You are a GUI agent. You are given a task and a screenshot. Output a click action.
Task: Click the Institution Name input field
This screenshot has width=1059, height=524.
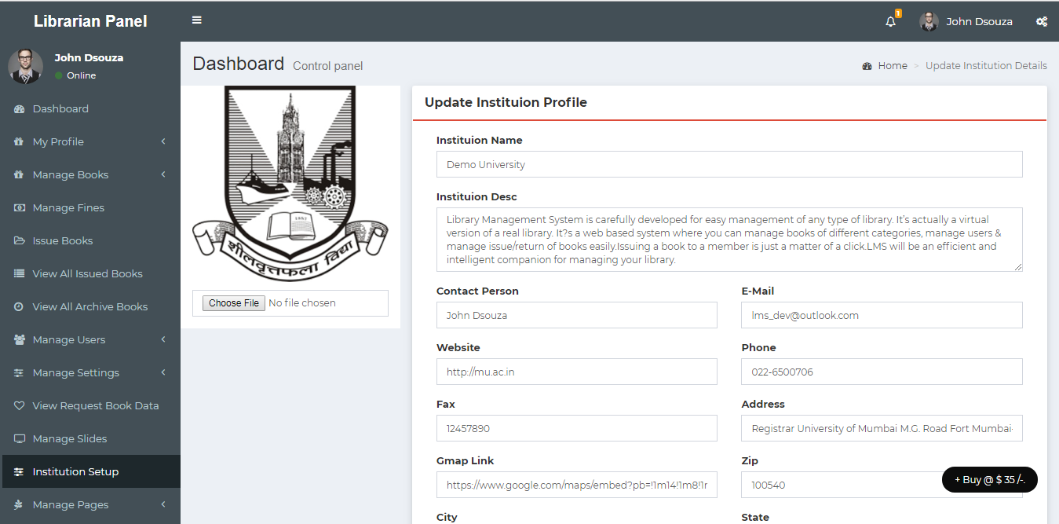tap(729, 164)
